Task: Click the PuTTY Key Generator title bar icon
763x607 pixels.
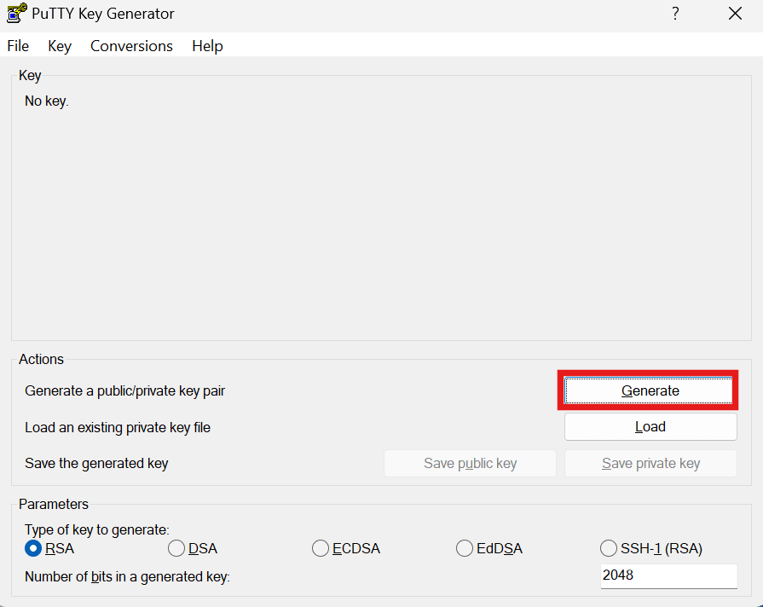Action: click(x=16, y=13)
